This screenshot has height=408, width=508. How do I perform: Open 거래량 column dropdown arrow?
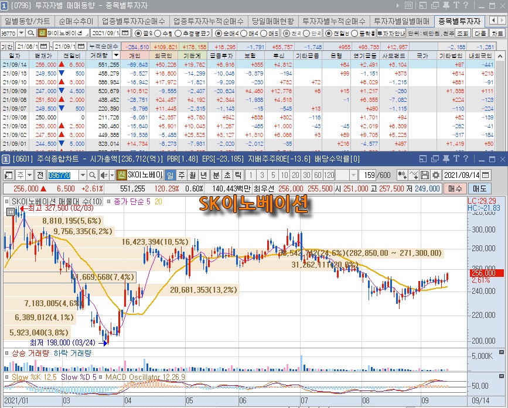click(116, 56)
